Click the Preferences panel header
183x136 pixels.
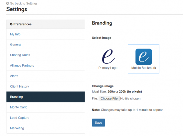[46, 24]
